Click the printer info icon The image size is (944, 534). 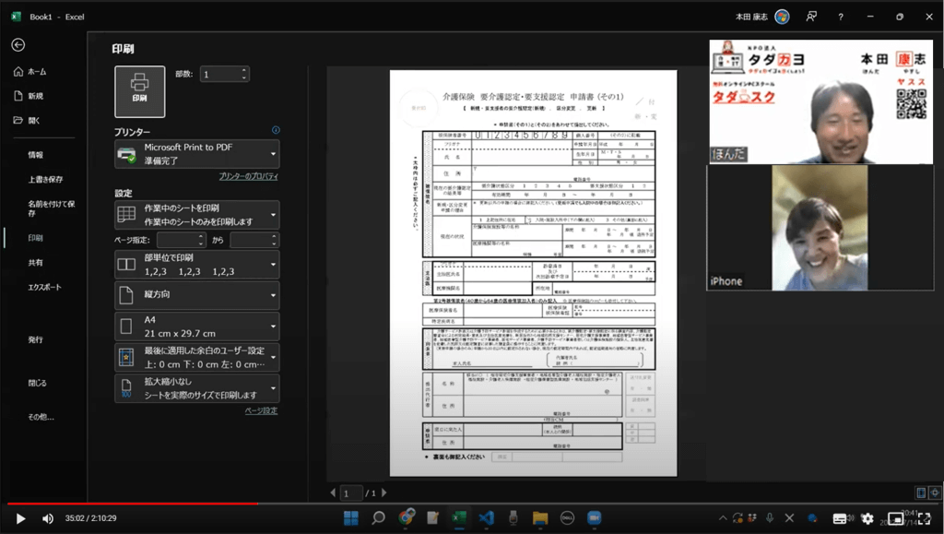pyautogui.click(x=275, y=130)
